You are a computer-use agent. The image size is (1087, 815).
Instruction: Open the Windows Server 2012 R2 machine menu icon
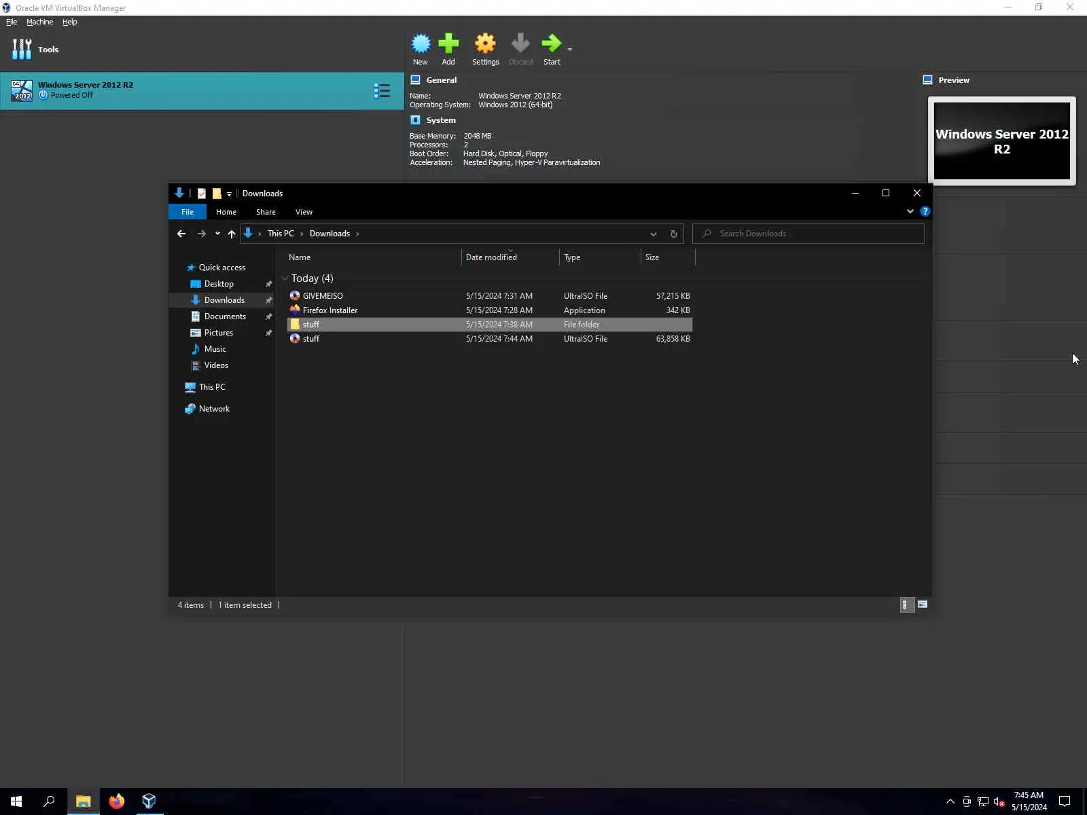click(x=382, y=90)
